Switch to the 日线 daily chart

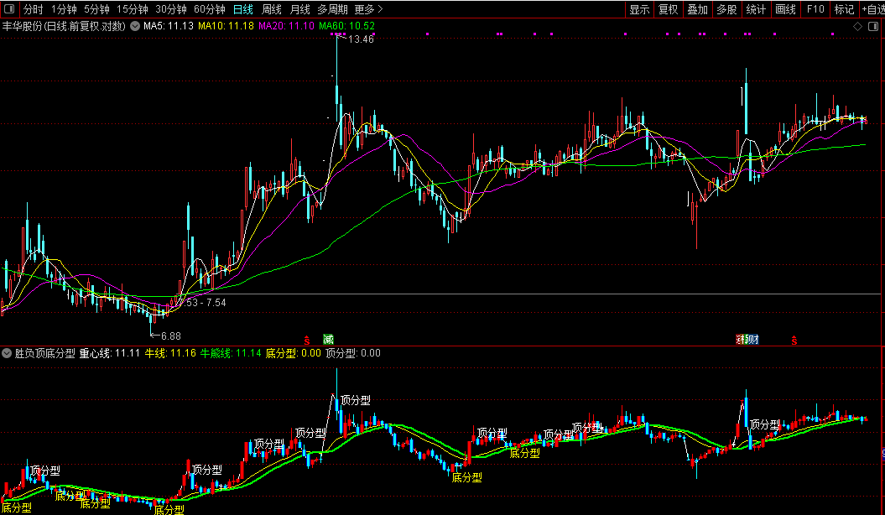point(243,9)
